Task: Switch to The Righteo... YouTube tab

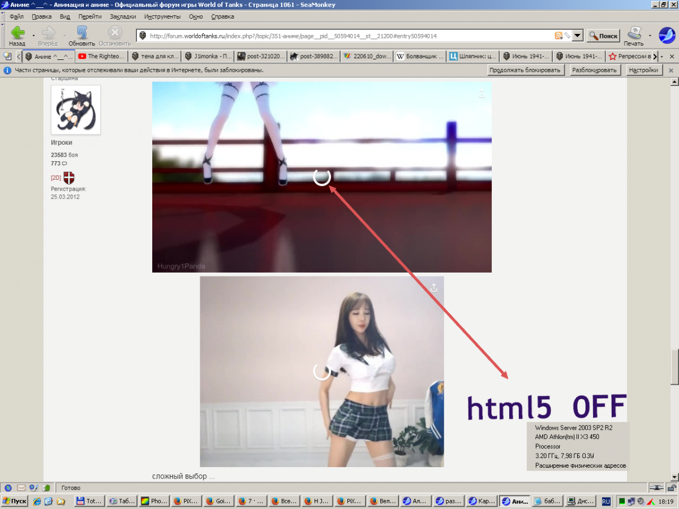Action: 102,57
